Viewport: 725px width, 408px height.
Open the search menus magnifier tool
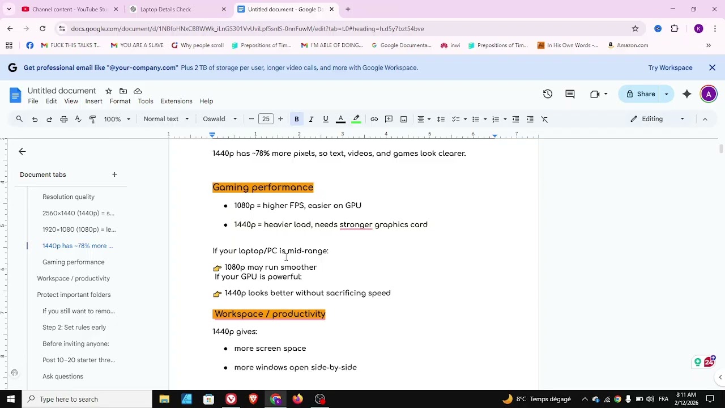[19, 119]
